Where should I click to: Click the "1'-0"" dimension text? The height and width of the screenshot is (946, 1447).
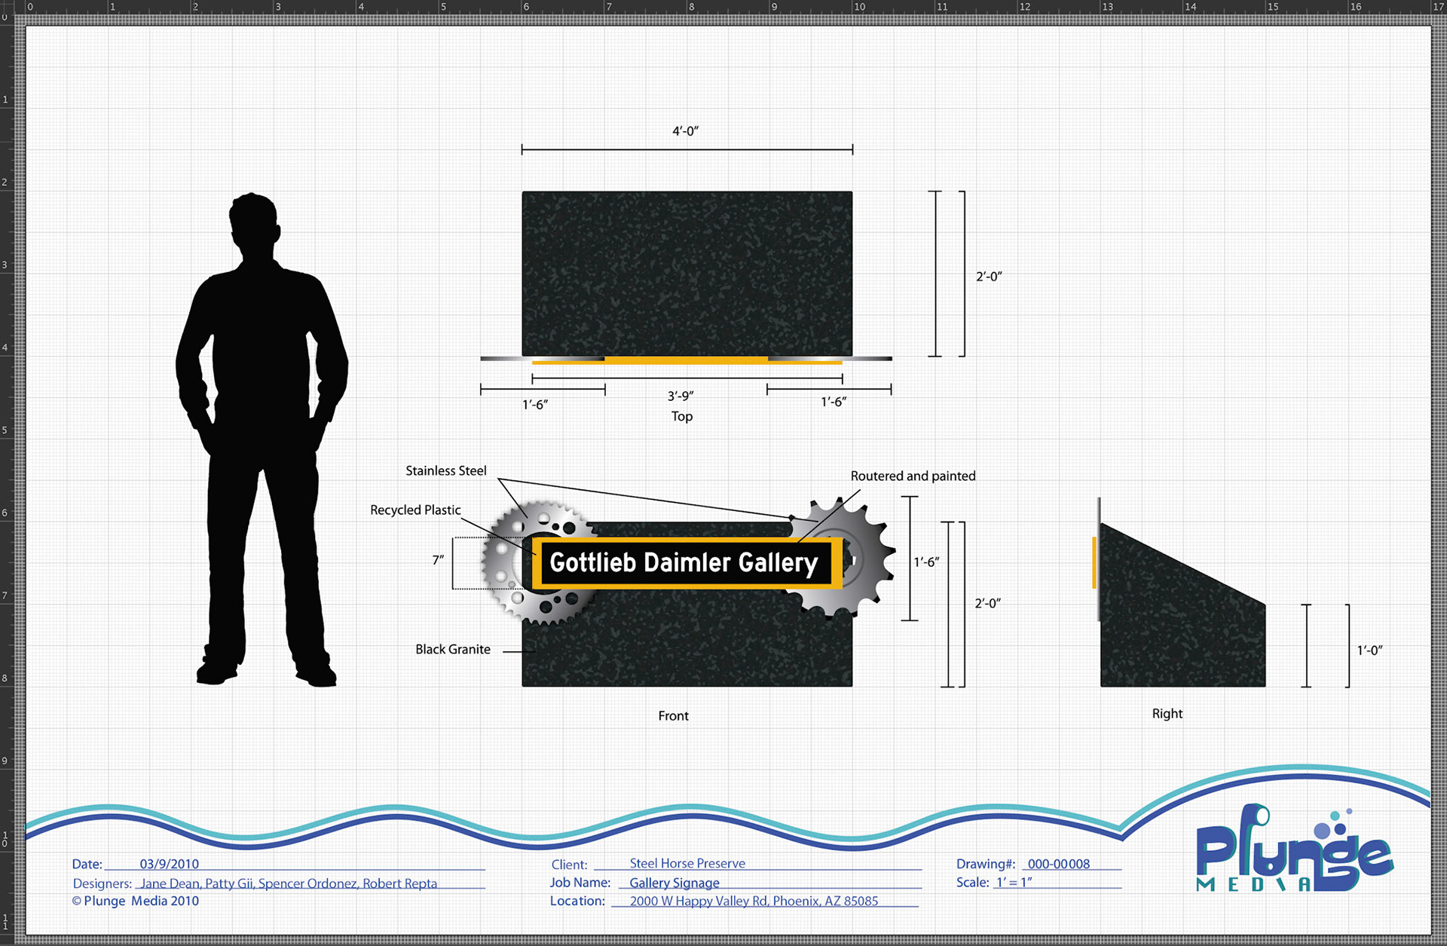(1369, 651)
